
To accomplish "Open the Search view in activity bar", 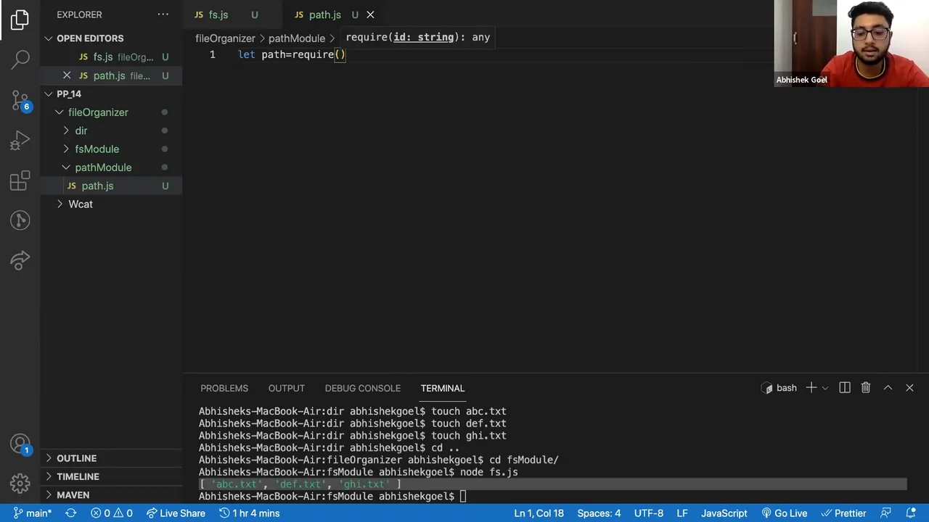I will [20, 59].
